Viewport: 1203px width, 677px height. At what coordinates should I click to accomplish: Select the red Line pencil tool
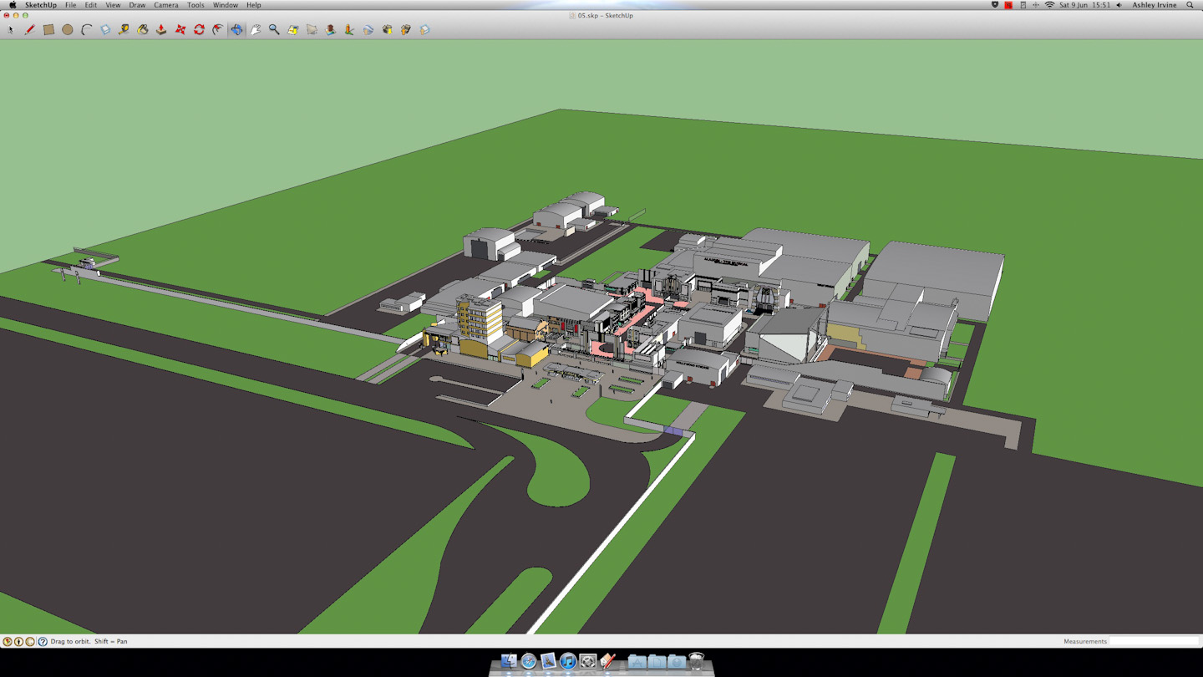[x=30, y=29]
